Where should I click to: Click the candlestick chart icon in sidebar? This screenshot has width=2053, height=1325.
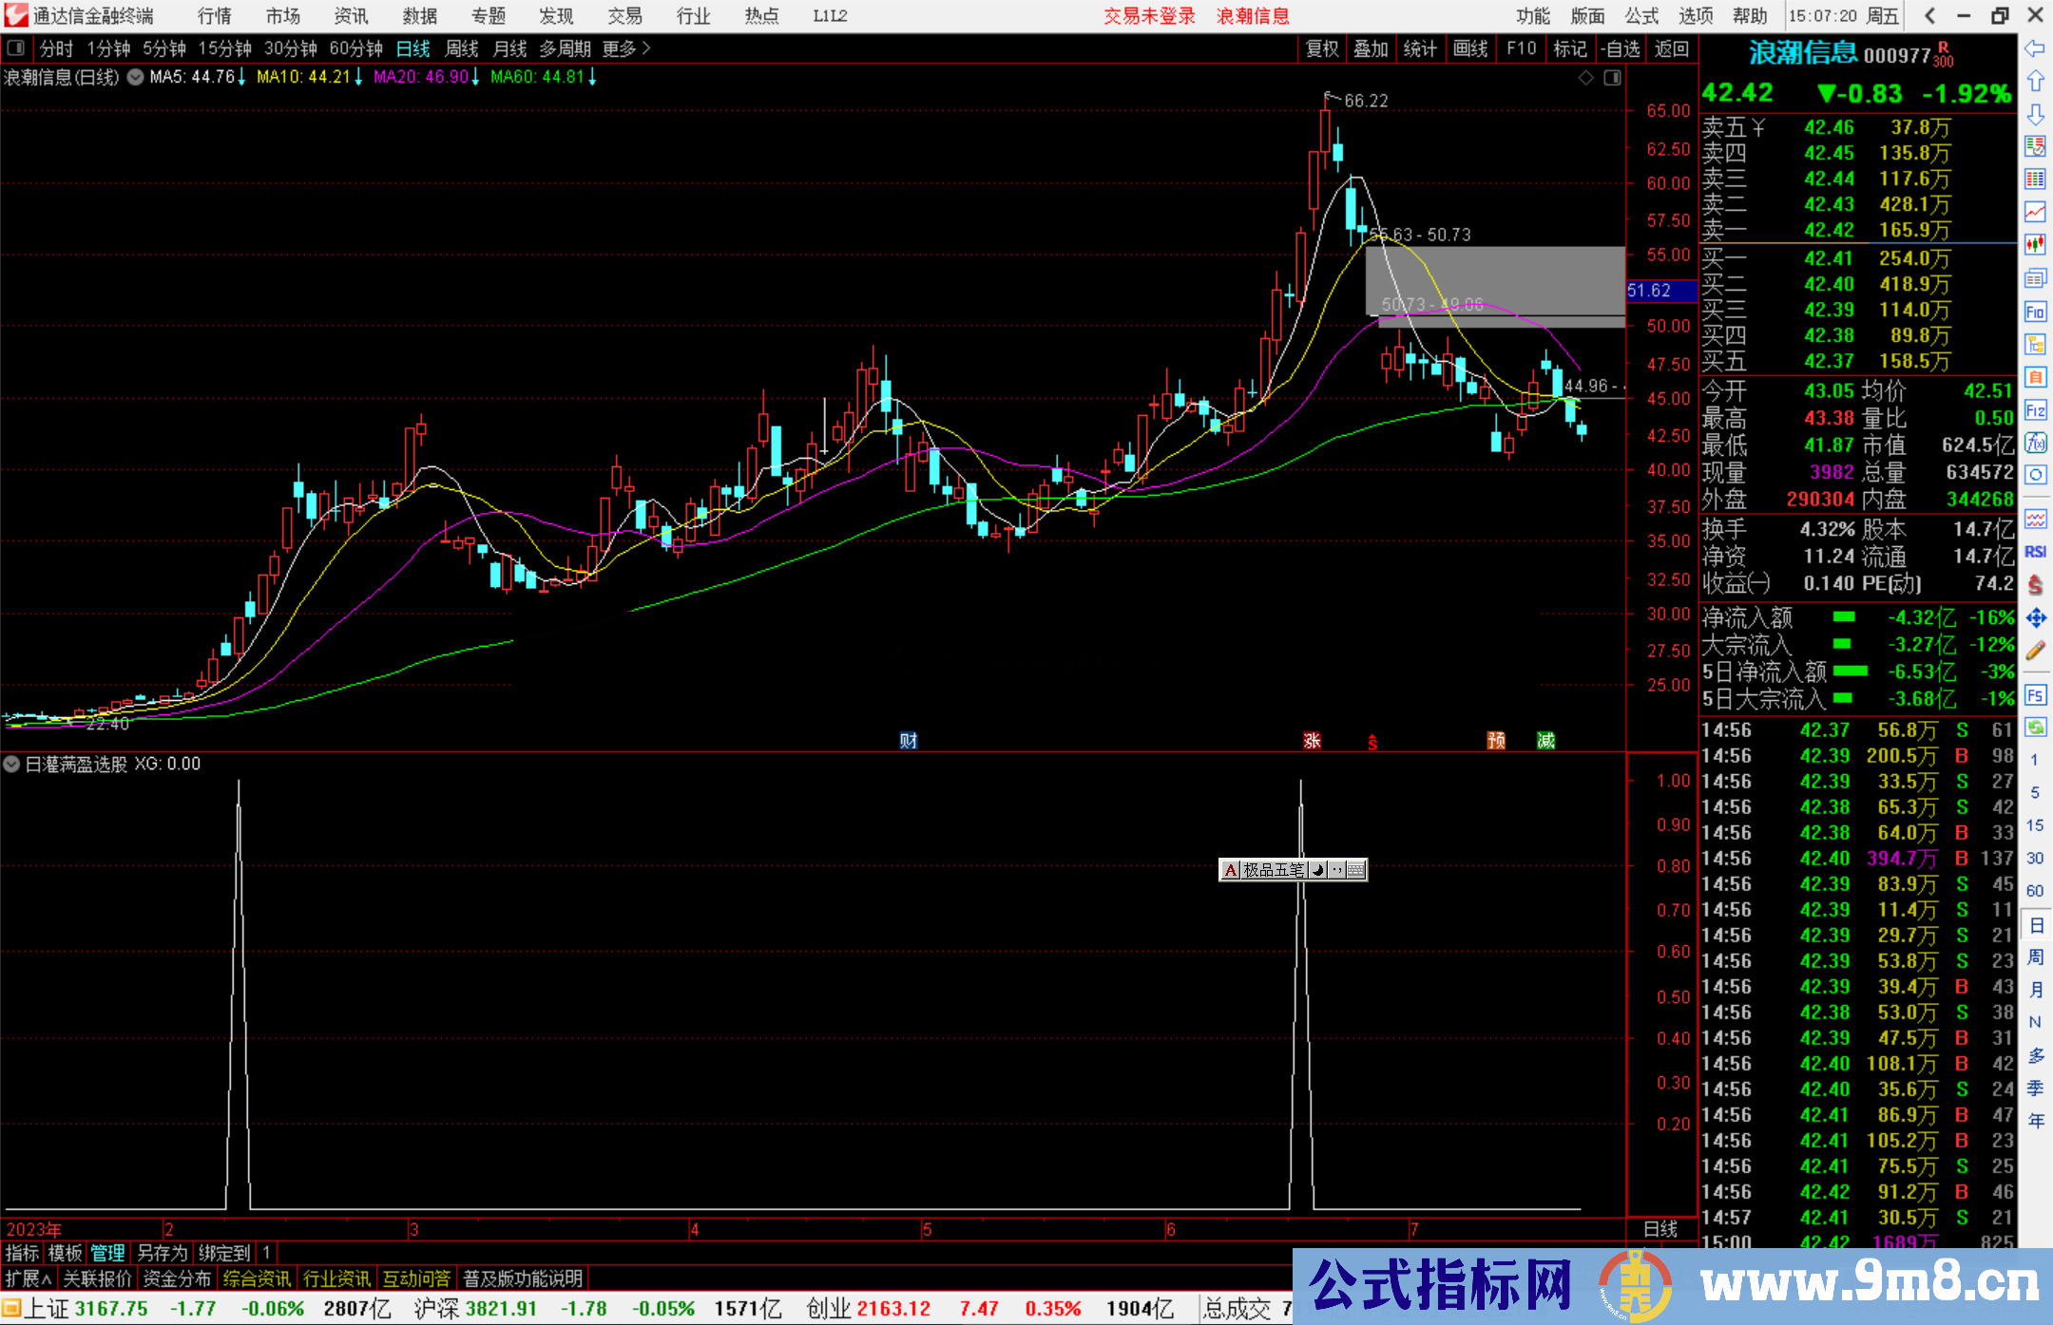2035,244
